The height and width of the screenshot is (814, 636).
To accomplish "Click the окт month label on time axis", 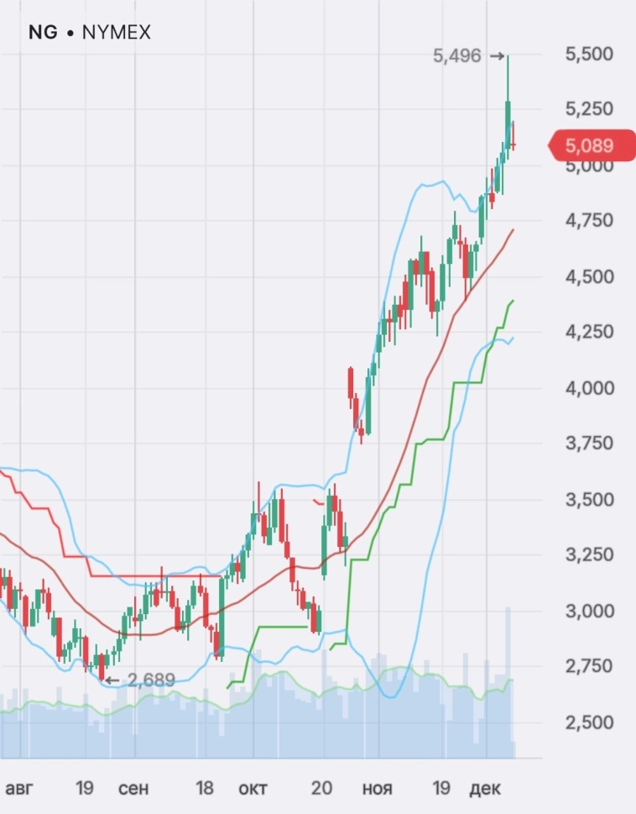I will point(253,789).
